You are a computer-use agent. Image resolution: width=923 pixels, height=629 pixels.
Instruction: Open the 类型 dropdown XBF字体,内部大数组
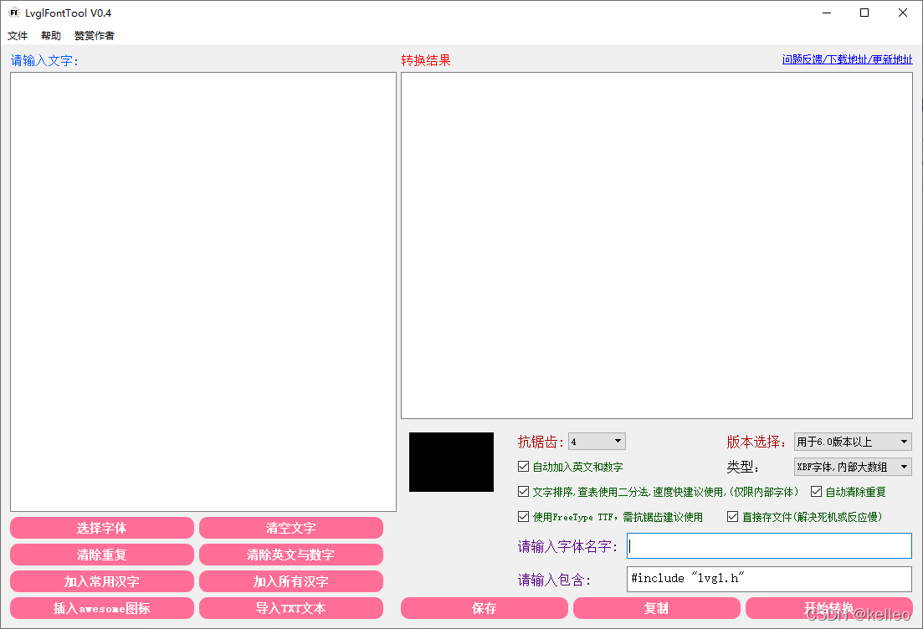coord(853,467)
